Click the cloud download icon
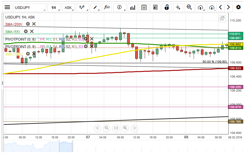This screenshot has height=153, width=245. pos(212,7)
